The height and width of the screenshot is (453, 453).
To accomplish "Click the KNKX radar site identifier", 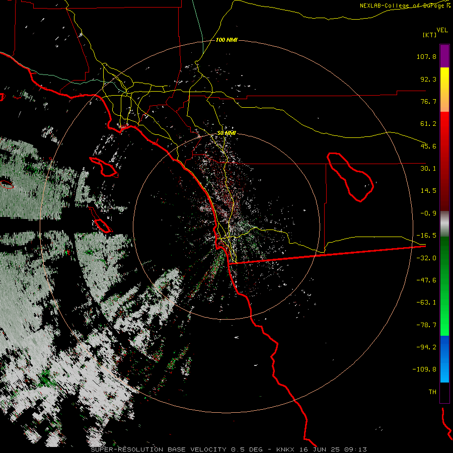I will pyautogui.click(x=285, y=449).
